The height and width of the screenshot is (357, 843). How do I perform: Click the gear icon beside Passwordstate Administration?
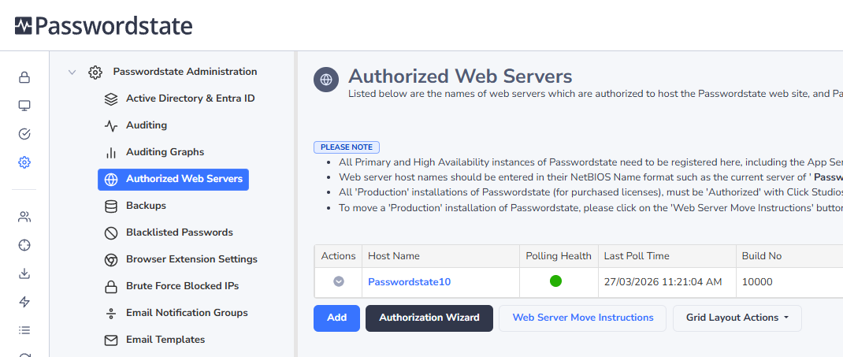[95, 72]
